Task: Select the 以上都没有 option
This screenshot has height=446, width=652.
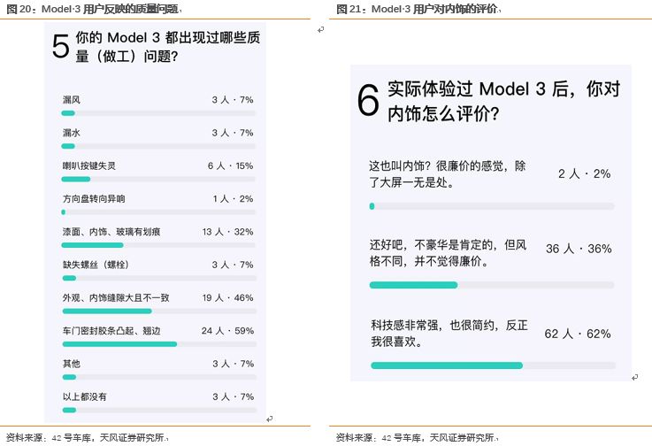Action: [158, 403]
